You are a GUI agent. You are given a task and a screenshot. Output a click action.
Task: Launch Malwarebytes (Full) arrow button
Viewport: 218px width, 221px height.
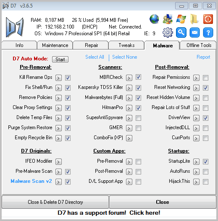click(129, 98)
